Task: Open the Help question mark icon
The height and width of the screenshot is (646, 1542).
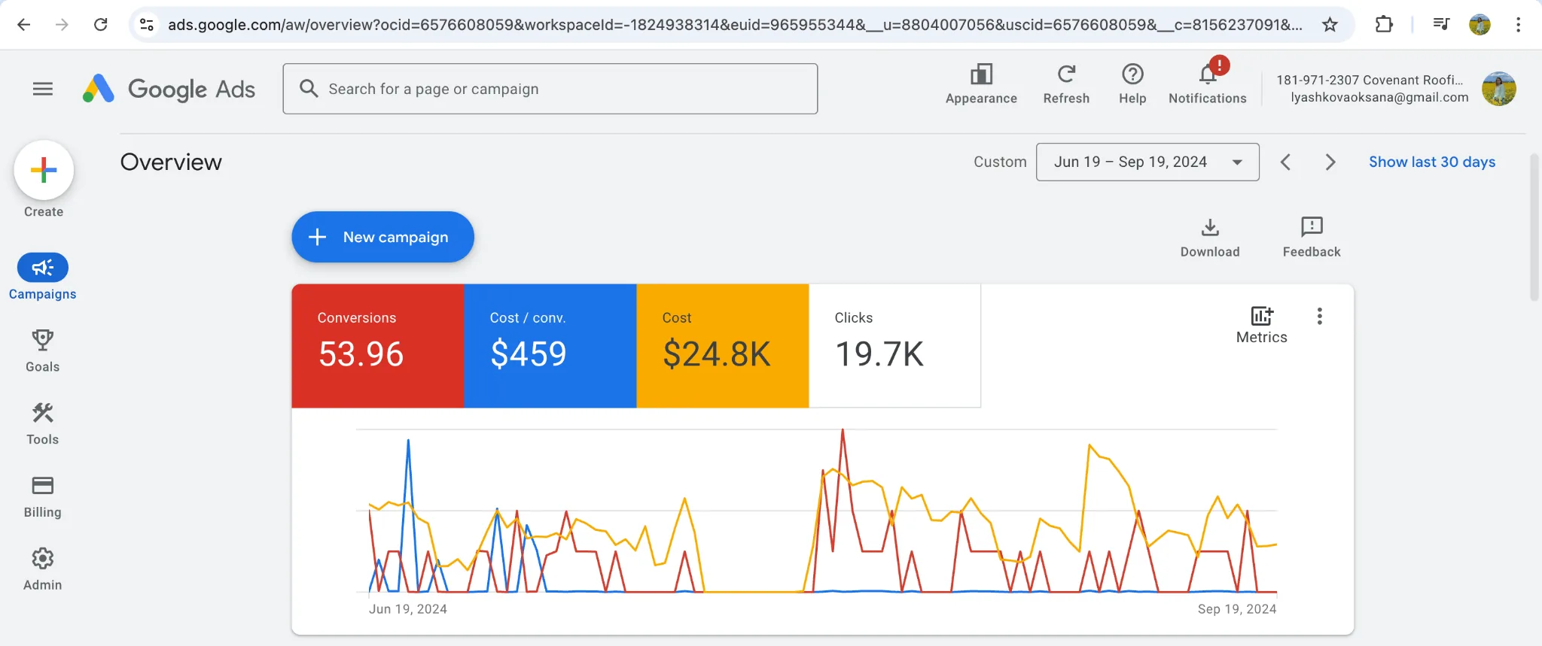Action: 1132,74
